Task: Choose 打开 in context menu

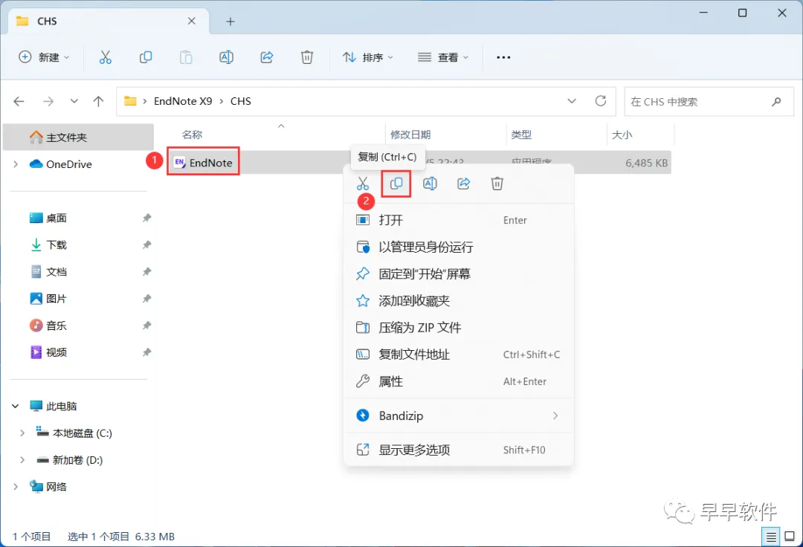Action: coord(458,220)
